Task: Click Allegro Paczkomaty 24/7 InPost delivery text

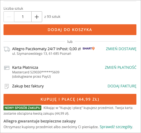Action: pyautogui.click(x=46, y=49)
